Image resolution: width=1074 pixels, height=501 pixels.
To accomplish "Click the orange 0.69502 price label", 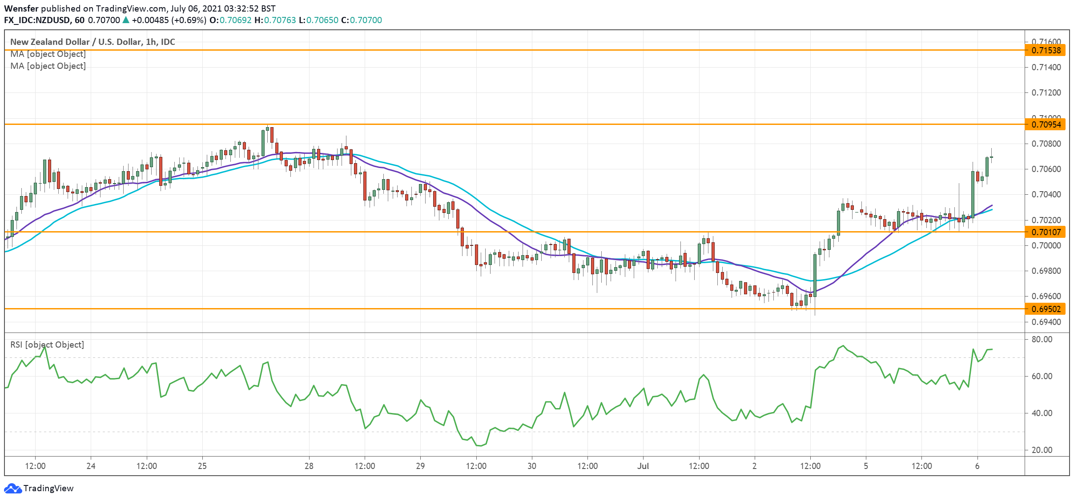I will [x=1046, y=309].
